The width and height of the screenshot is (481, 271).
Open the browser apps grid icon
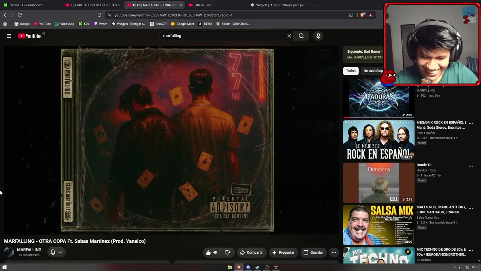pyautogui.click(x=5, y=24)
